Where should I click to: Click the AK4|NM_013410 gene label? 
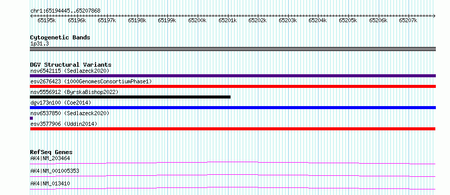click(50, 183)
